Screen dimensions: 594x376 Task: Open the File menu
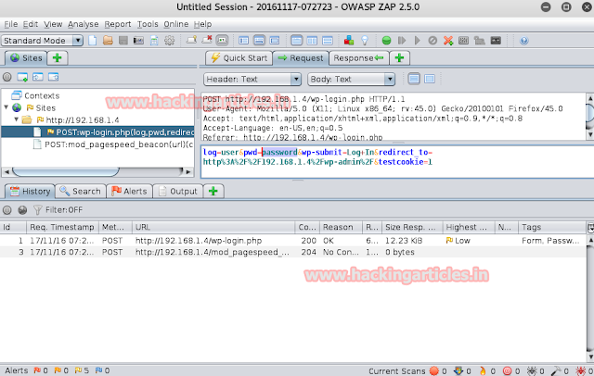[10, 24]
